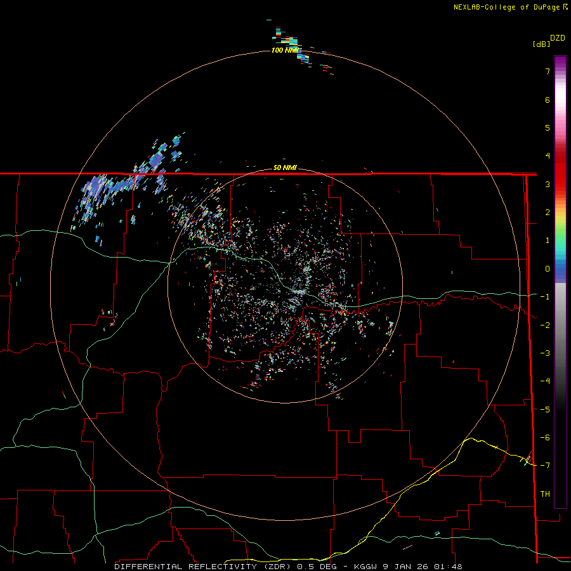Click the 1 dB value on color scale

coord(548,240)
